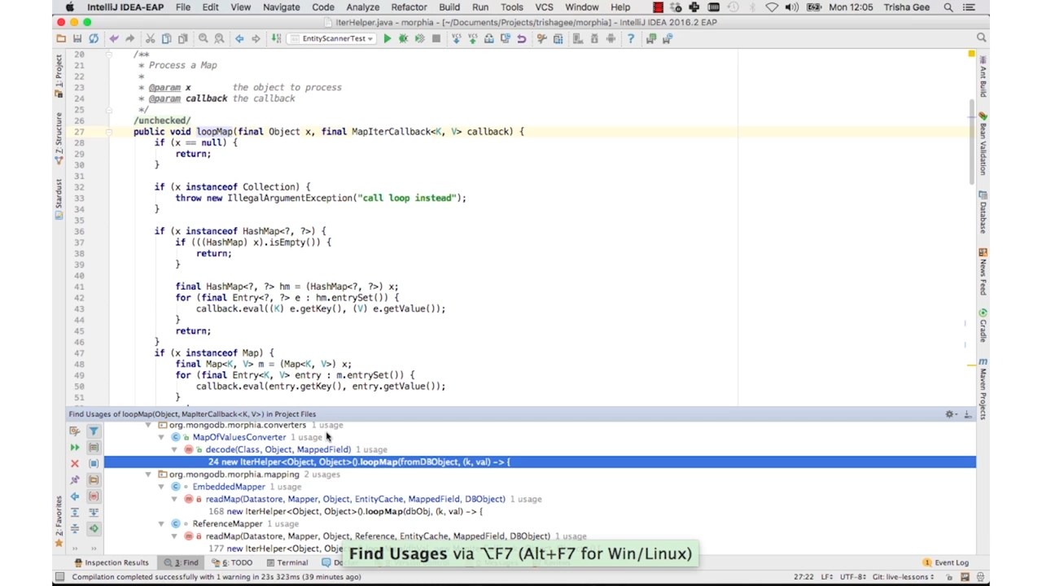The width and height of the screenshot is (1042, 586).
Task: Collapse the MapOfValuesConverter tree node
Action: [x=161, y=437]
